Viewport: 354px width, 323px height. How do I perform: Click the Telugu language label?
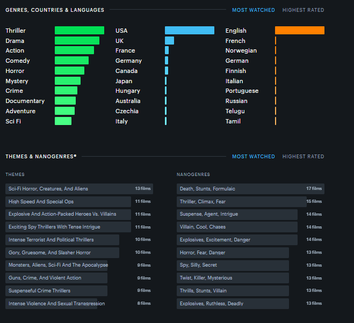tap(235, 111)
